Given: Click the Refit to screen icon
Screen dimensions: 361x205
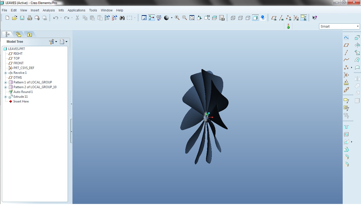Looking at the screenshot, I should [x=192, y=18].
